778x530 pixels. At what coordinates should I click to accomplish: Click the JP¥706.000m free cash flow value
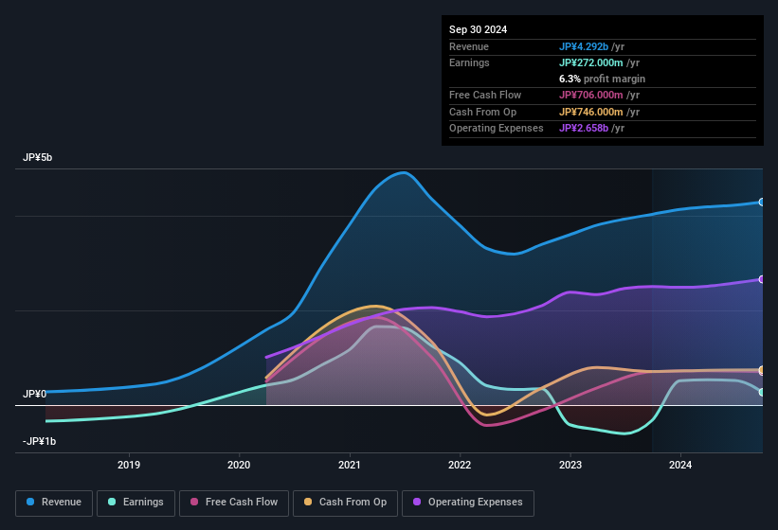(x=591, y=95)
